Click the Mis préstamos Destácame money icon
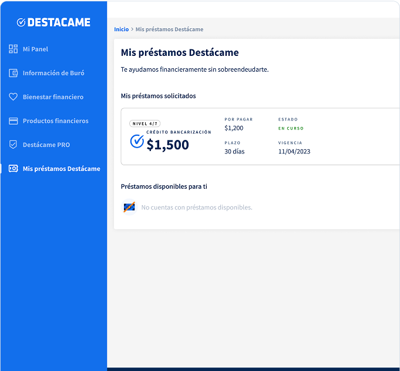 (13, 169)
